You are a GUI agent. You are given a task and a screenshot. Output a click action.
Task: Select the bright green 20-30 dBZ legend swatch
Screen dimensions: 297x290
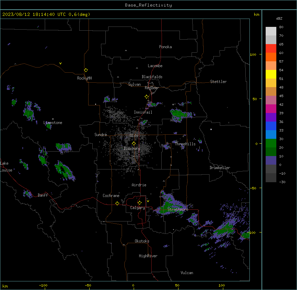point(271,143)
